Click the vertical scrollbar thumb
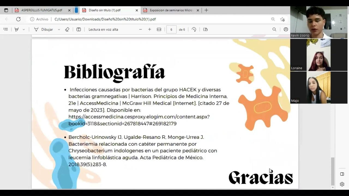This screenshot has width=349, height=196. [x=333, y=171]
